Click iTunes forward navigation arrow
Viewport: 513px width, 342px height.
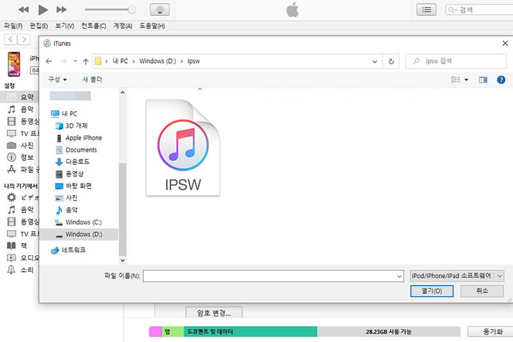point(24,40)
